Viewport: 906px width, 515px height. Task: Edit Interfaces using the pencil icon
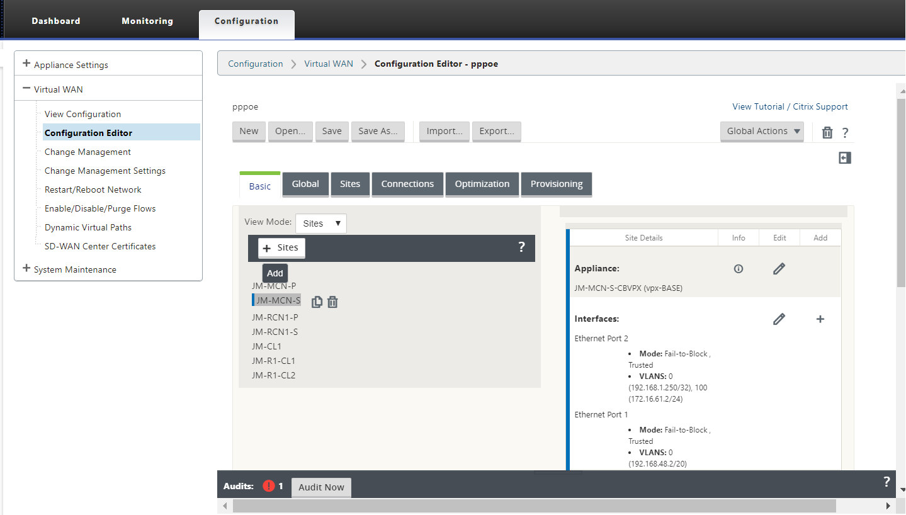(779, 319)
